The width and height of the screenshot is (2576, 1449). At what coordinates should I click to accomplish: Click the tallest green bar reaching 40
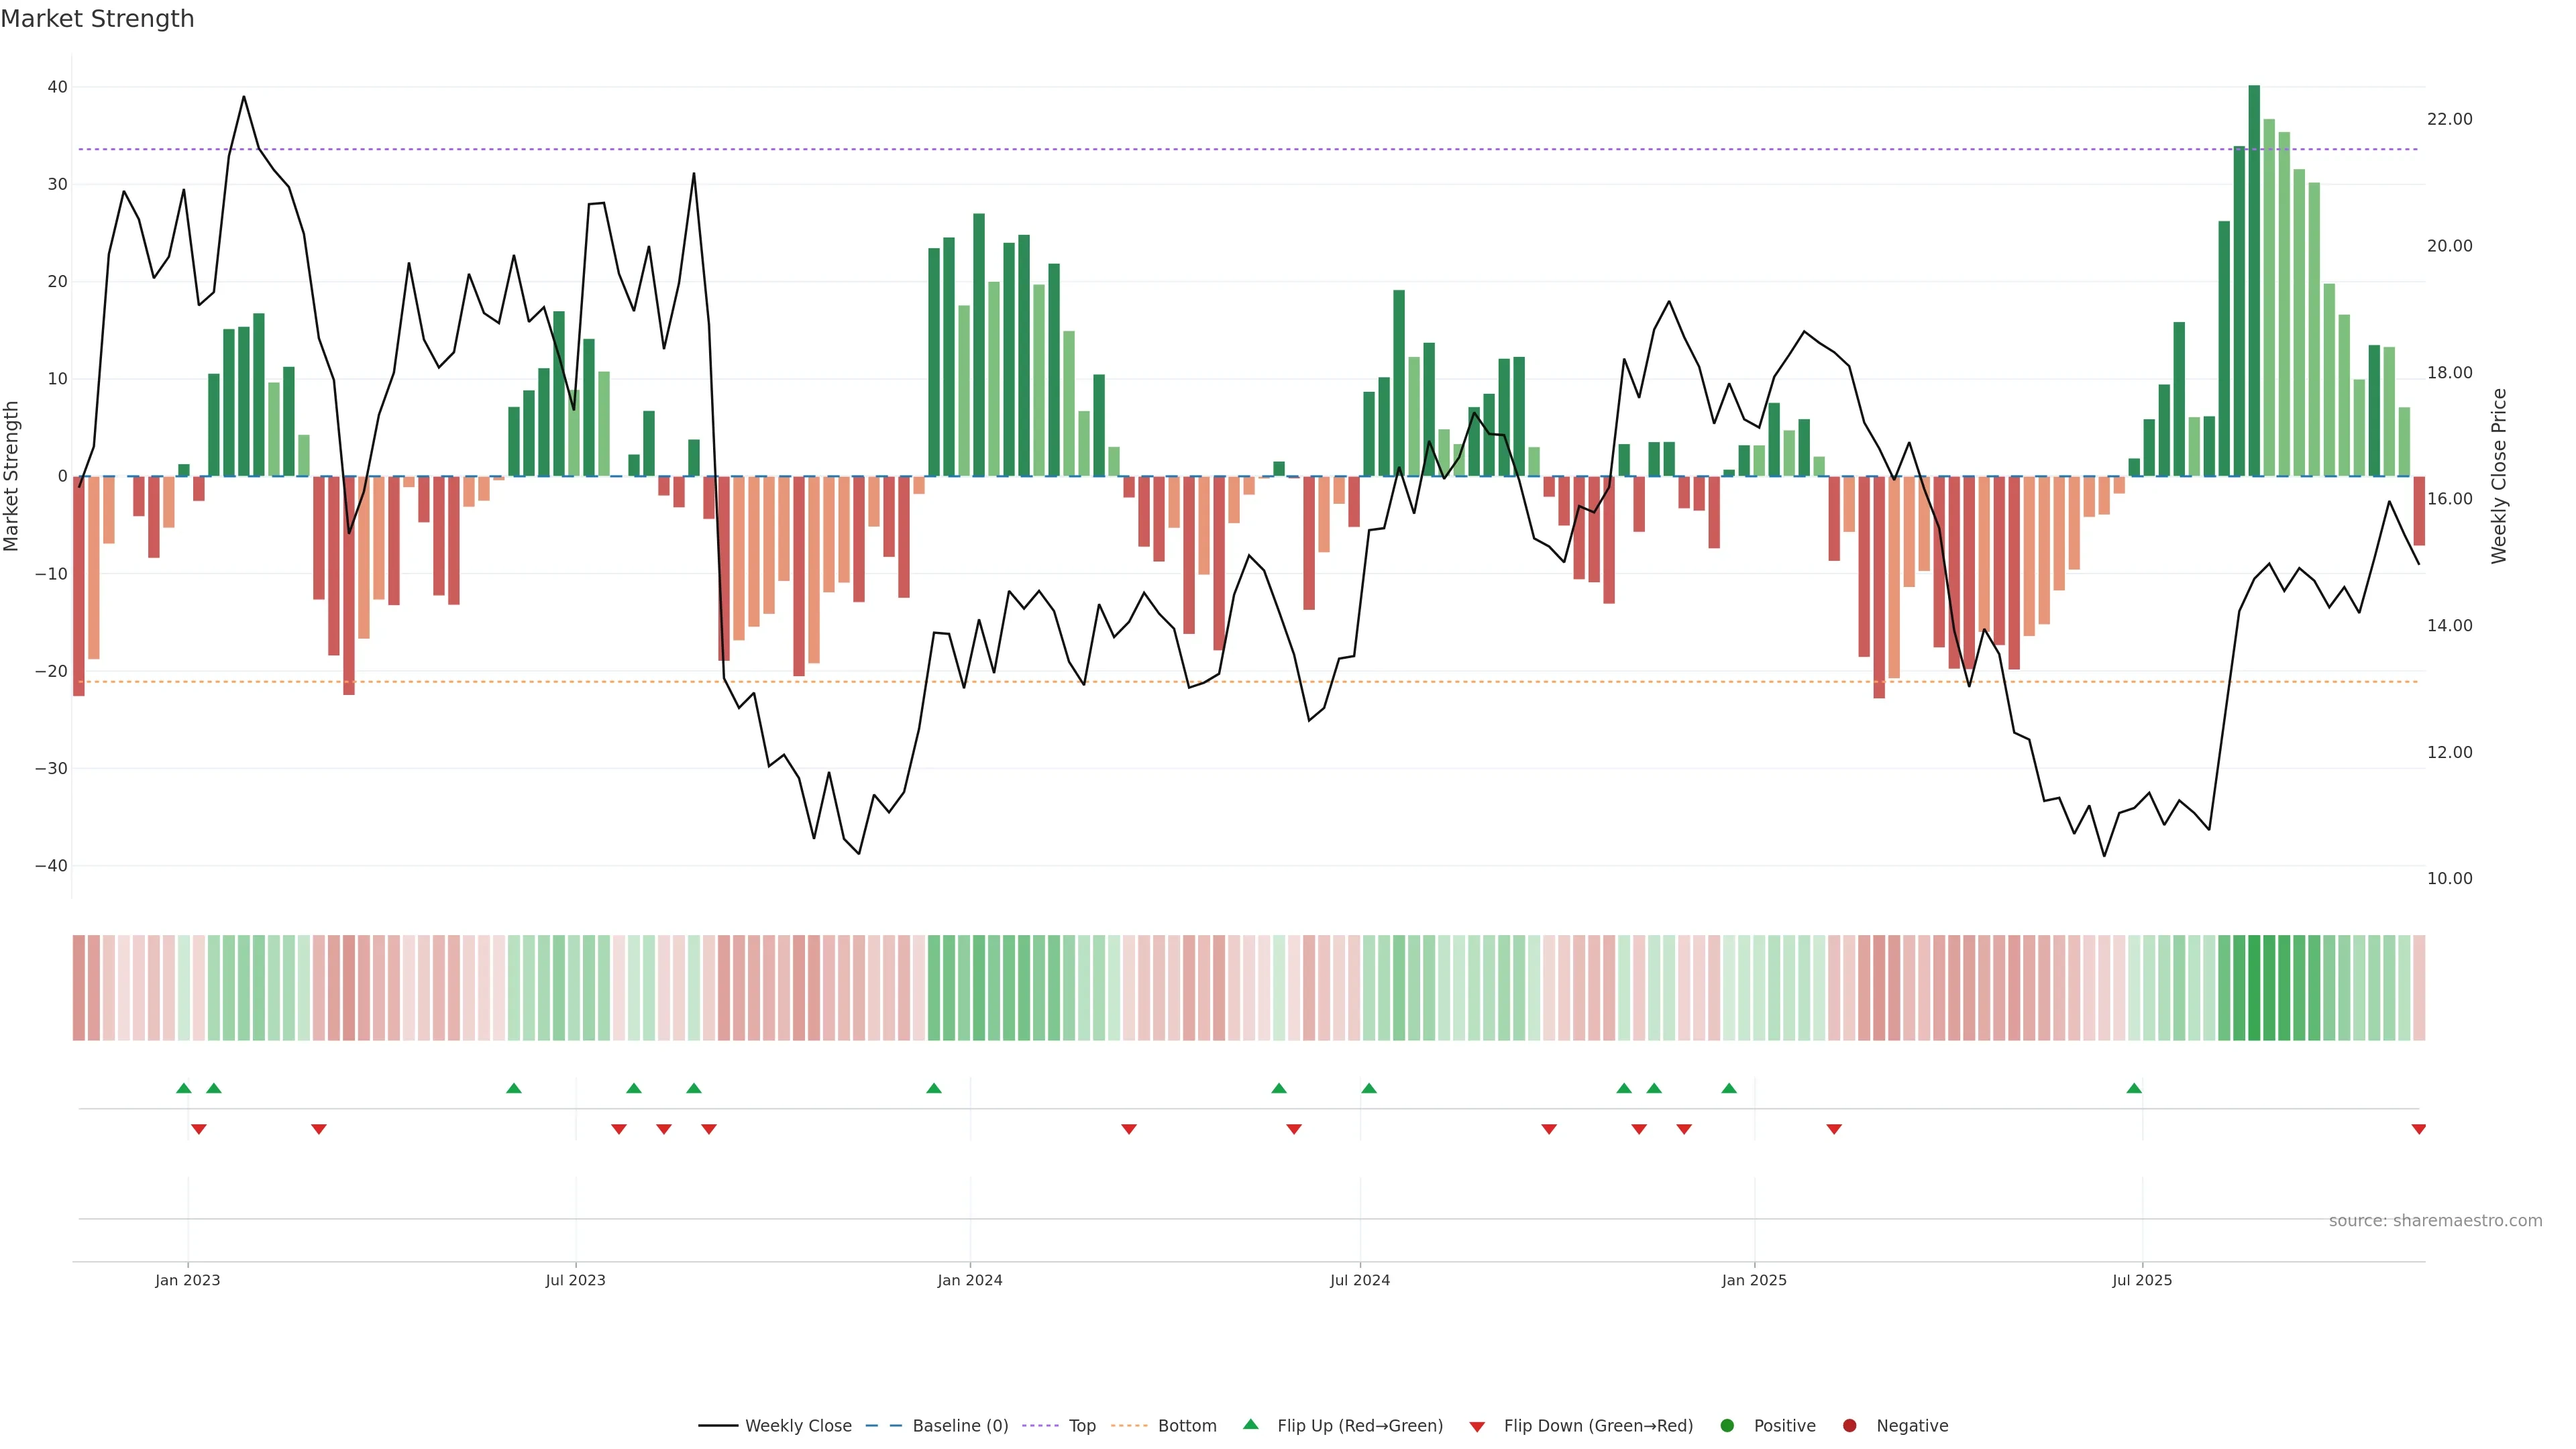2254,280
